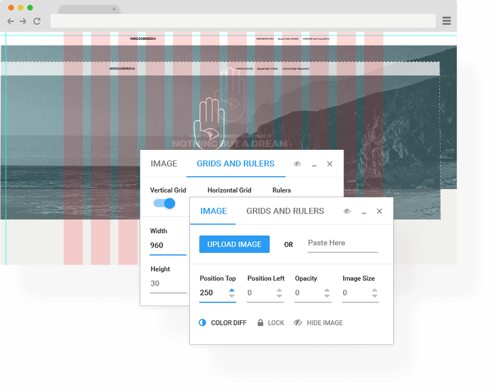492x391 pixels.
Task: Toggle hide-eye icon in front panel header
Action: pyautogui.click(x=347, y=211)
